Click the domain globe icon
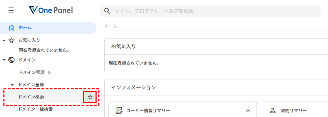The width and height of the screenshot is (328, 117). (12, 60)
